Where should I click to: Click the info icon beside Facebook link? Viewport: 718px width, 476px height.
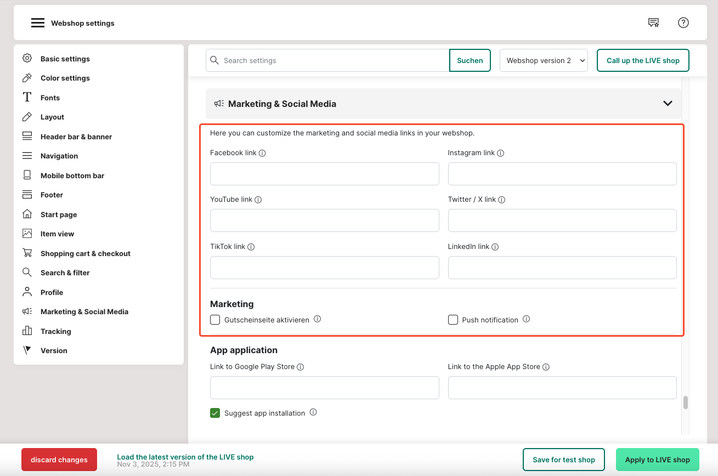[x=262, y=154]
